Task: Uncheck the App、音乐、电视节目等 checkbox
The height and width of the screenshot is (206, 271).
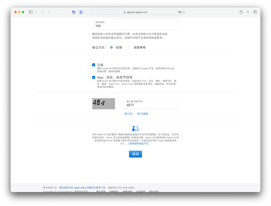Action: coord(94,77)
